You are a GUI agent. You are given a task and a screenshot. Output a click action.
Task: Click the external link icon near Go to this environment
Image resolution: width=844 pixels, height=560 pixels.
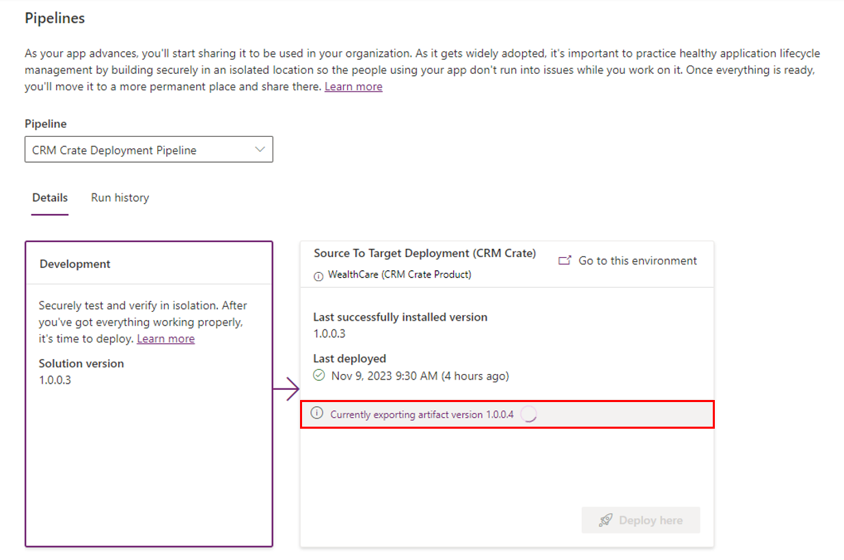coord(563,260)
